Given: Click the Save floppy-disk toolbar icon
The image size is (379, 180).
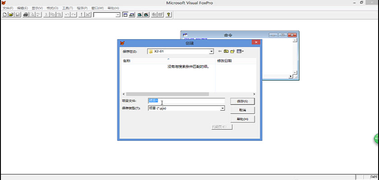Looking at the screenshot, I should point(18,15).
